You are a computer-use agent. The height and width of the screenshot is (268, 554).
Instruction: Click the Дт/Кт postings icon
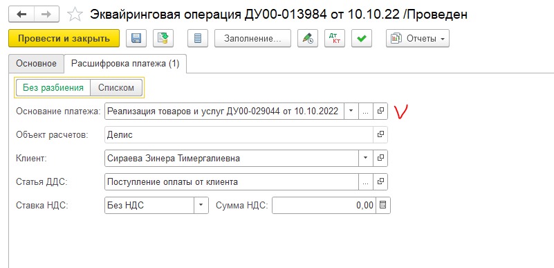334,38
